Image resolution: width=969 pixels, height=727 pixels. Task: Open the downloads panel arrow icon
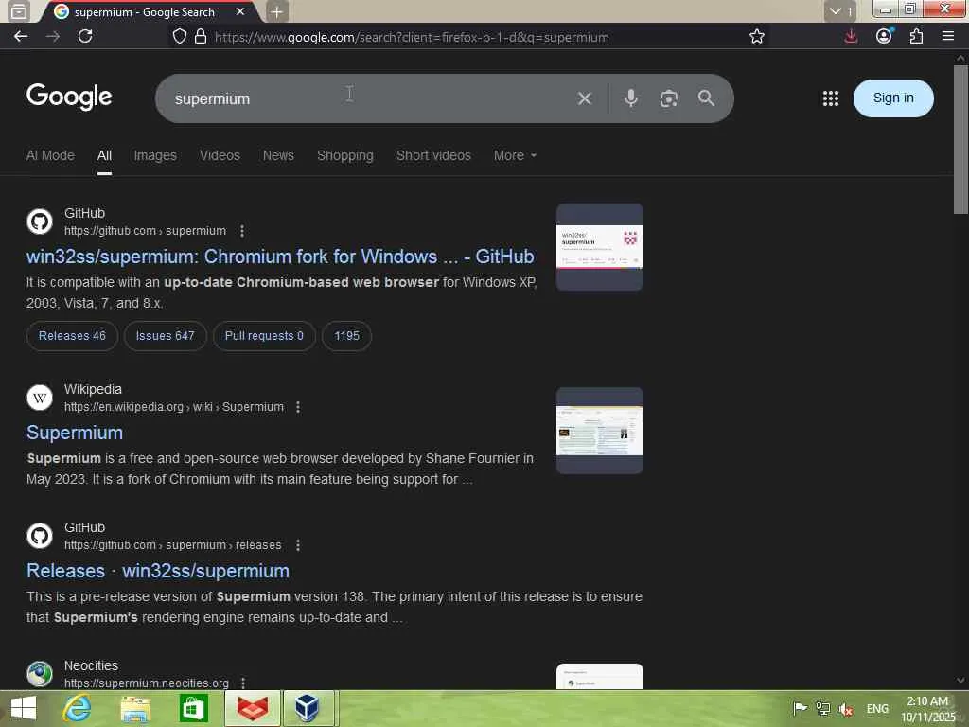pos(851,37)
